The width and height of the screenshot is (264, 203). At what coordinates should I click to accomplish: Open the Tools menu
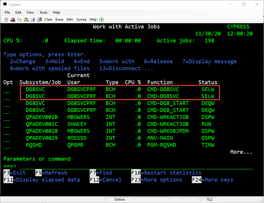coord(43,12)
